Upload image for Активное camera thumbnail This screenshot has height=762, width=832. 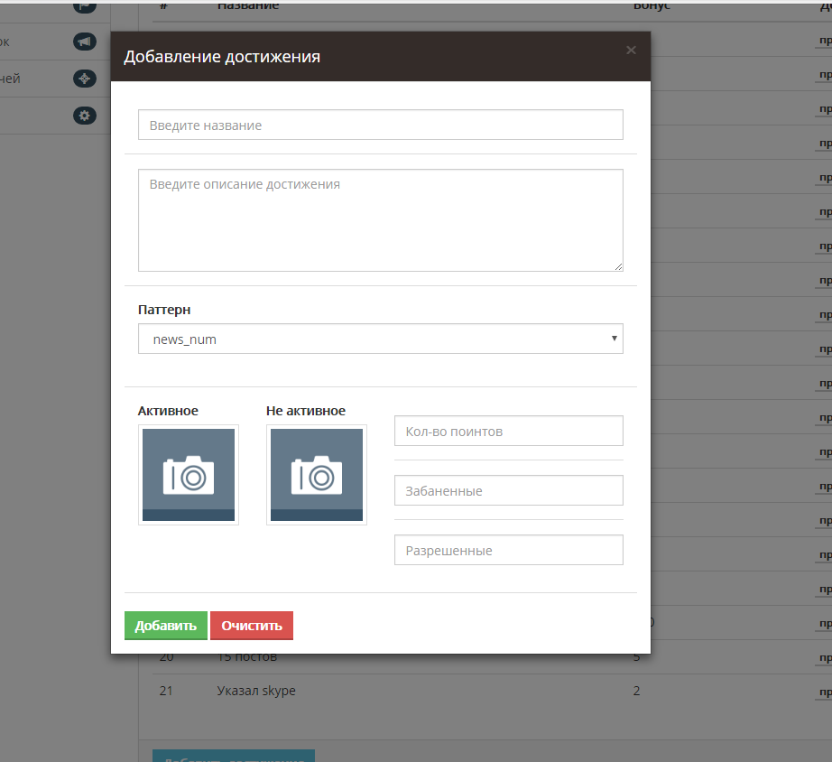(189, 475)
